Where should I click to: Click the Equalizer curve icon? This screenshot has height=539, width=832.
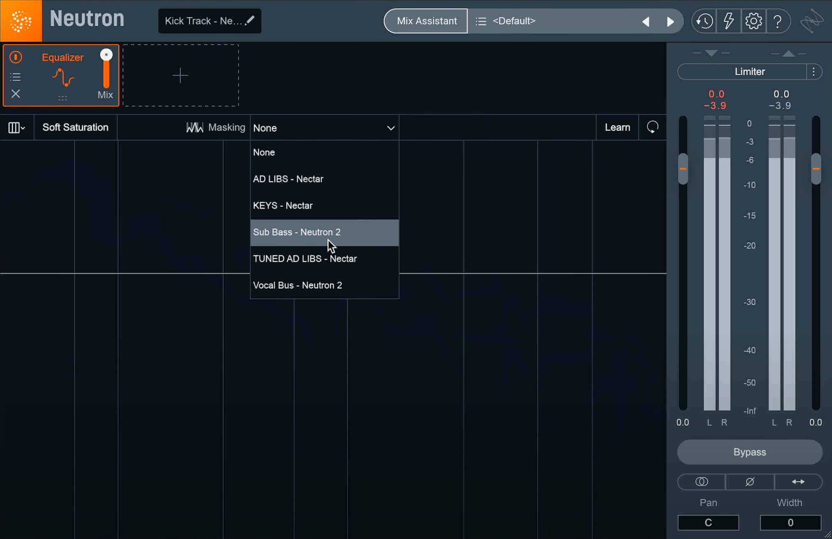coord(63,78)
